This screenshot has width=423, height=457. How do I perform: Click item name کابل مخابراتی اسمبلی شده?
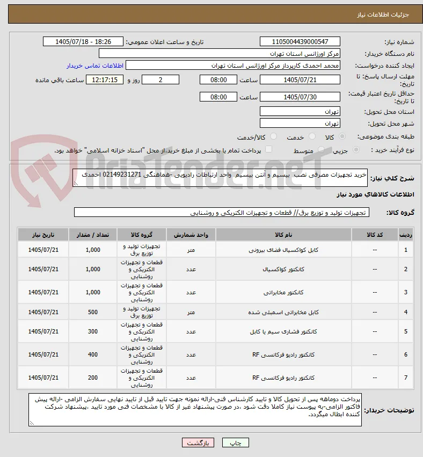pos(283,313)
